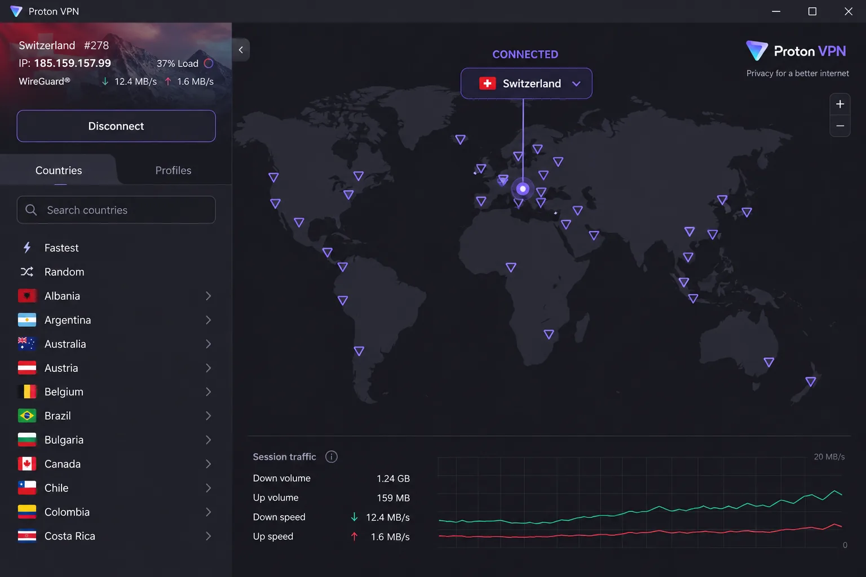Expand Costa Rica server list
Viewport: 866px width, 577px height.
point(208,536)
